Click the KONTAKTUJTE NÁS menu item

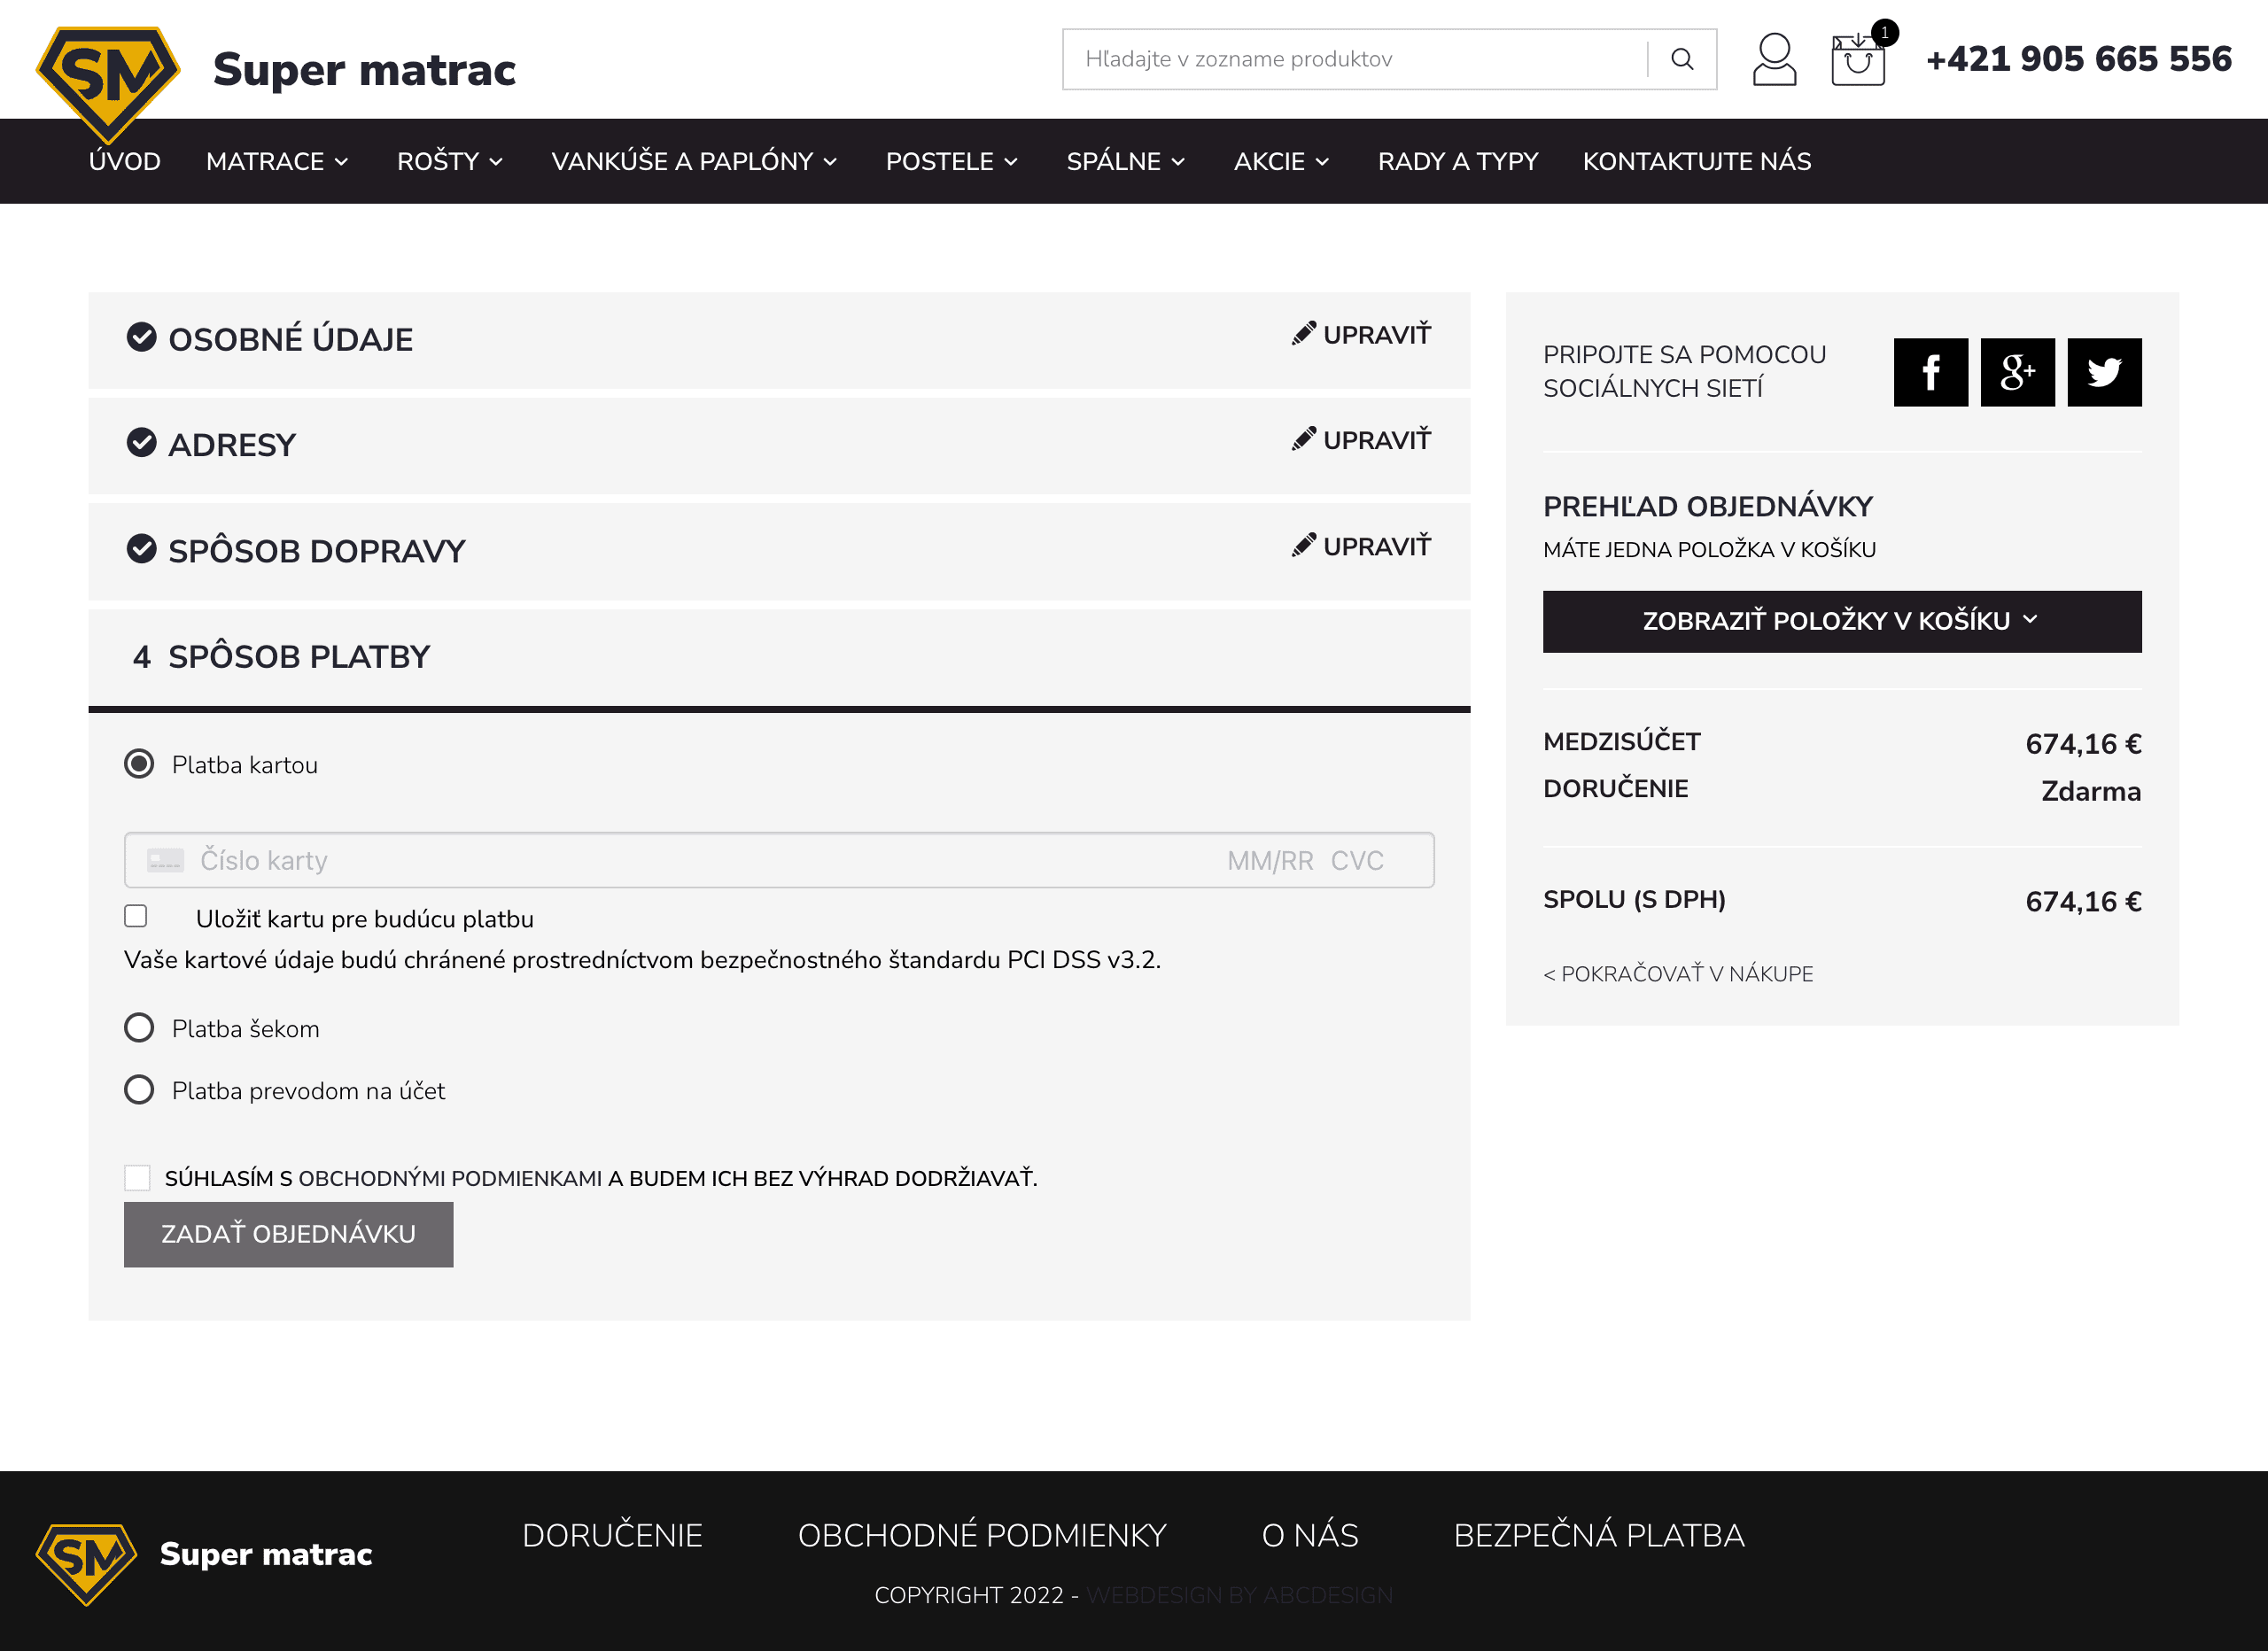click(1697, 162)
